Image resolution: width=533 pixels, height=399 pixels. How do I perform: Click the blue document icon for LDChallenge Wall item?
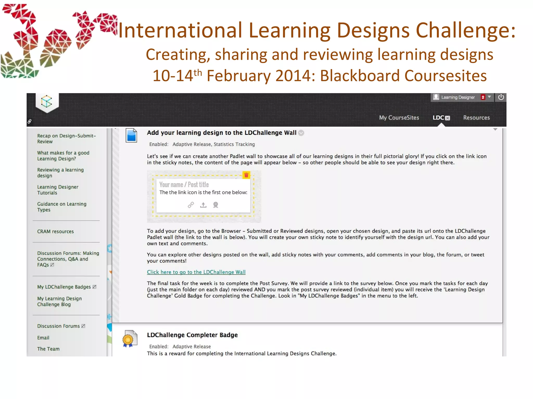[x=131, y=135]
